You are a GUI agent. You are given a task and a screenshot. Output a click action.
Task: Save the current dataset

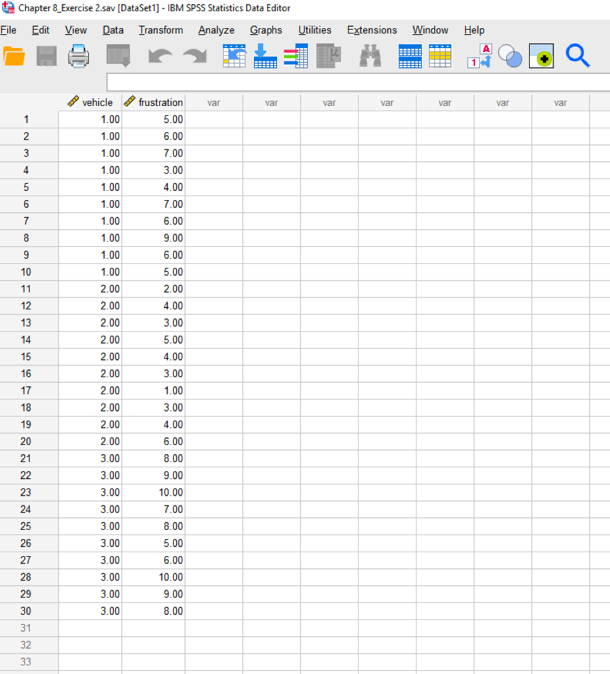coord(46,56)
